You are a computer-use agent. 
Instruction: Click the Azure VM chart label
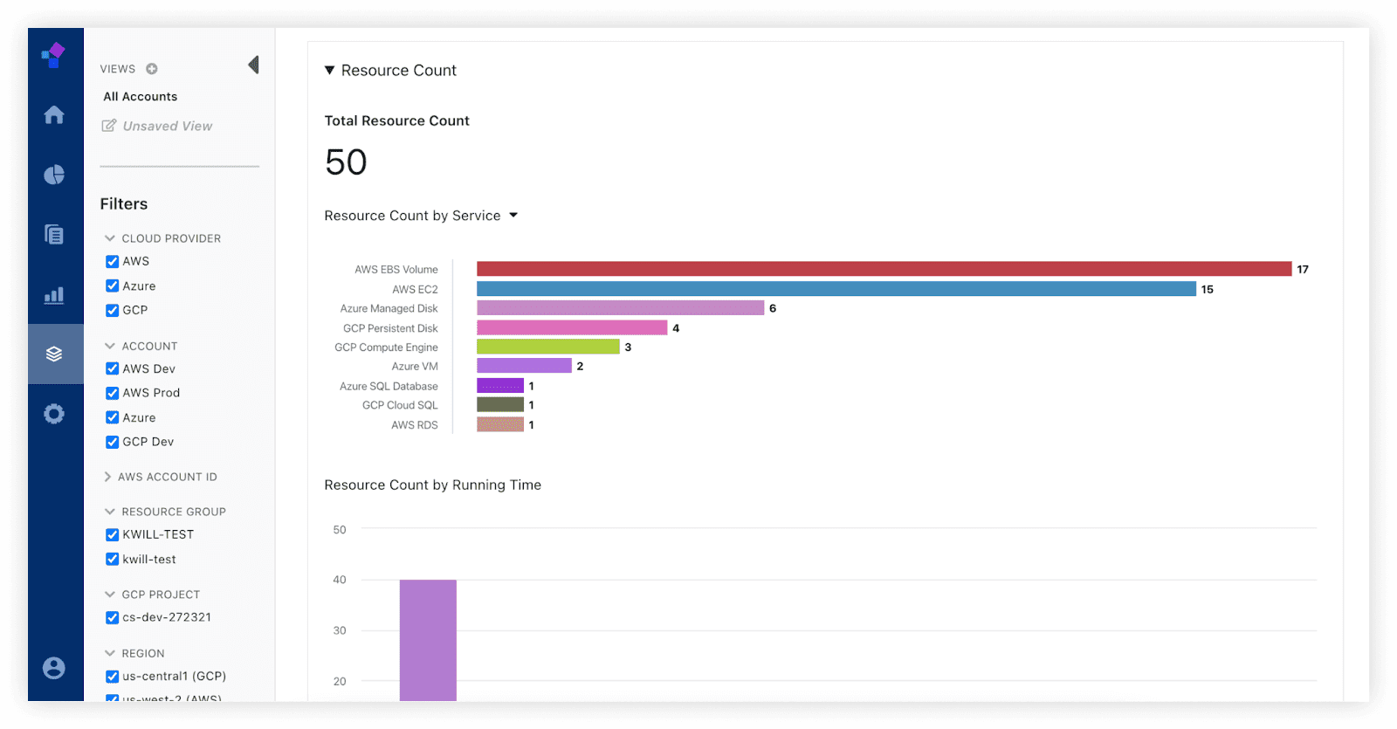point(415,367)
